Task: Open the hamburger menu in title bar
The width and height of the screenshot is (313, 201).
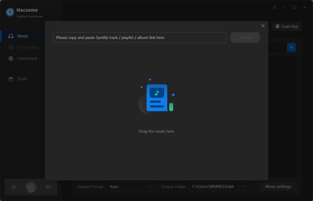Action: click(x=275, y=7)
